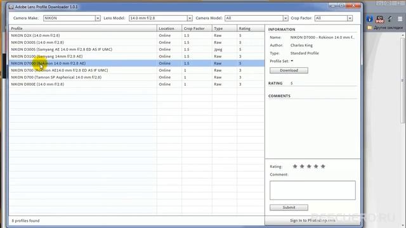Viewport: 406px width, 228px height.
Task: Click the Adobe Lens Profile Downloader title icon
Action: [11, 7]
